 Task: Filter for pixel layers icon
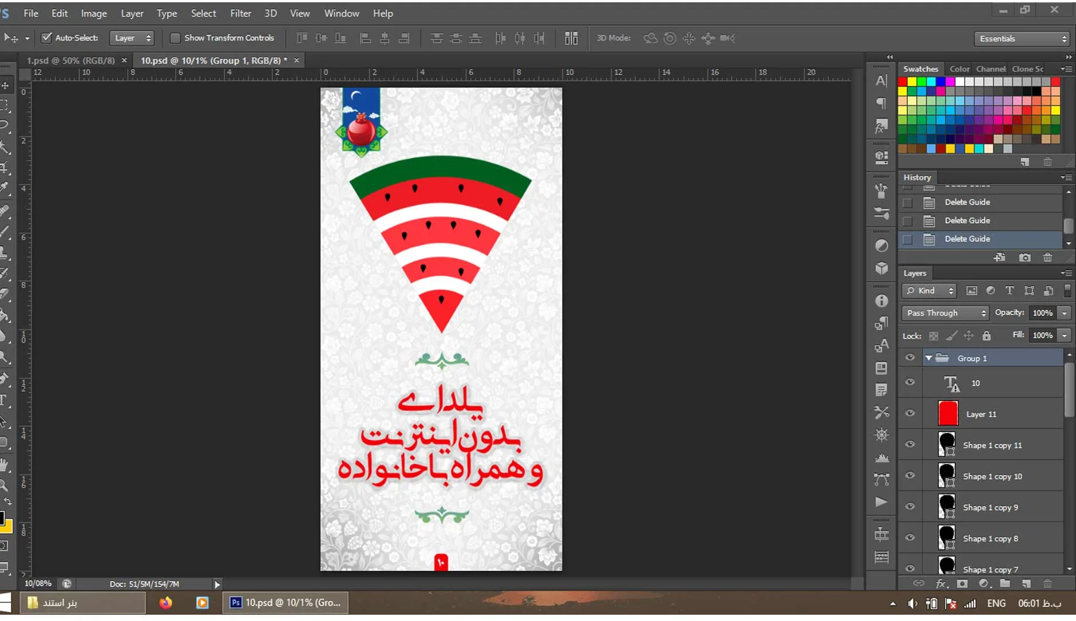(x=972, y=291)
